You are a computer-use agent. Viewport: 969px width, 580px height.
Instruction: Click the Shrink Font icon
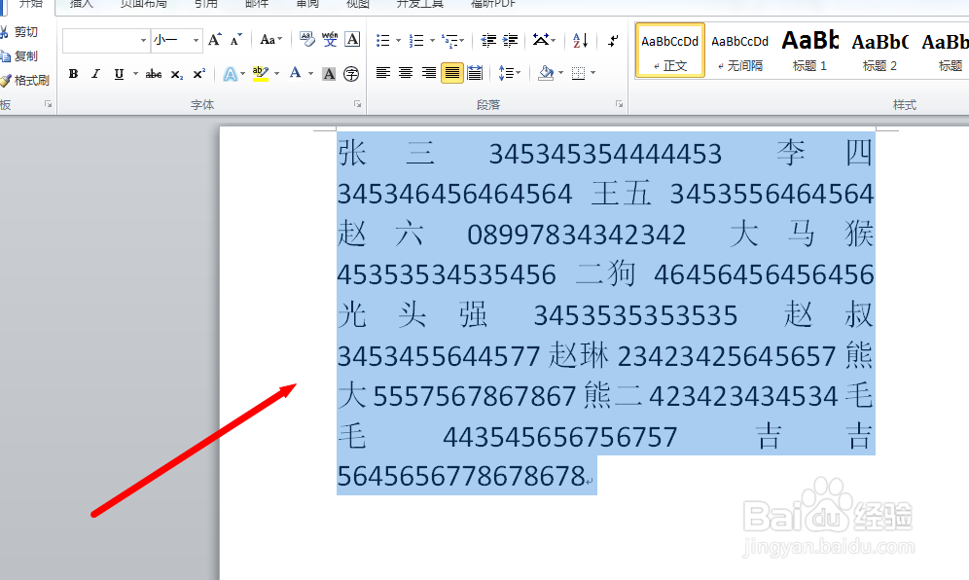(x=235, y=40)
